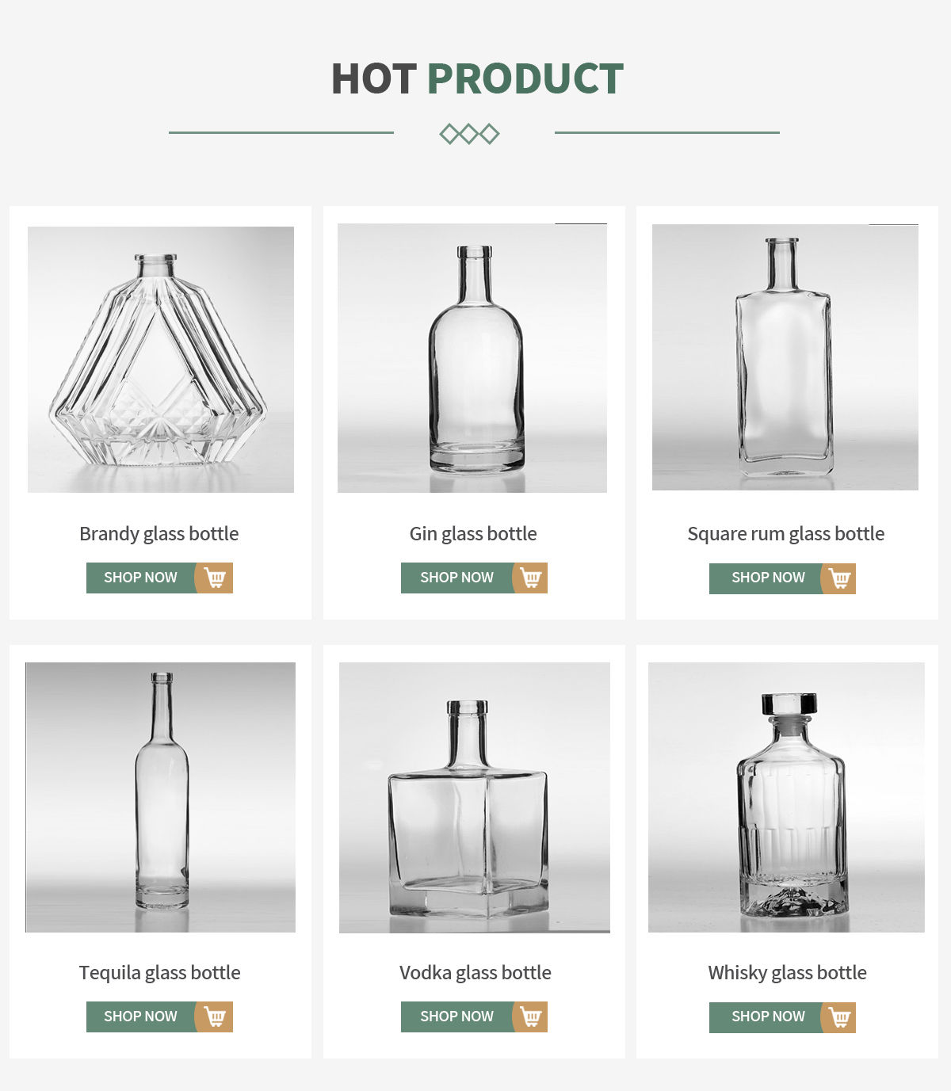Select the Whisky glass bottle image
The width and height of the screenshot is (951, 1091).
point(786,797)
